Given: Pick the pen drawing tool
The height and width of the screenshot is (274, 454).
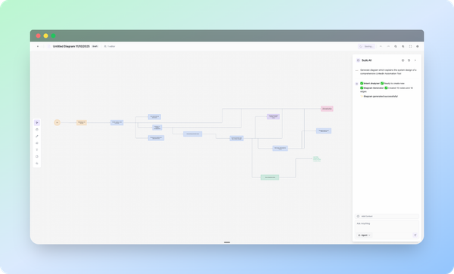Looking at the screenshot, I should pyautogui.click(x=37, y=137).
